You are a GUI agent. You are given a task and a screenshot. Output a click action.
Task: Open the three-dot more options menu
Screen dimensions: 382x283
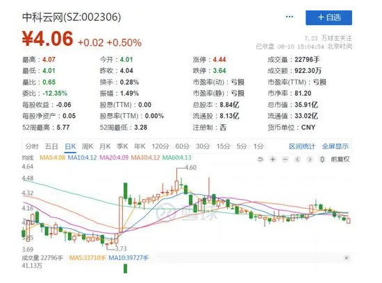coord(290,17)
